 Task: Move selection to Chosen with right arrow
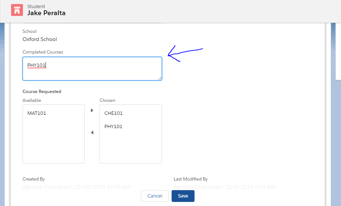click(92, 110)
